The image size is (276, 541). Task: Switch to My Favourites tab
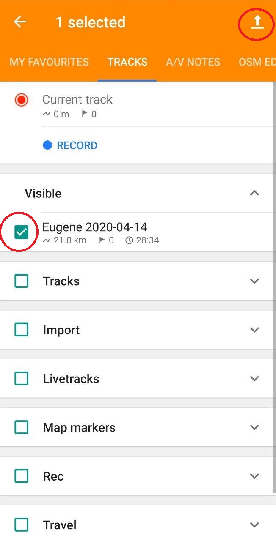pos(49,62)
